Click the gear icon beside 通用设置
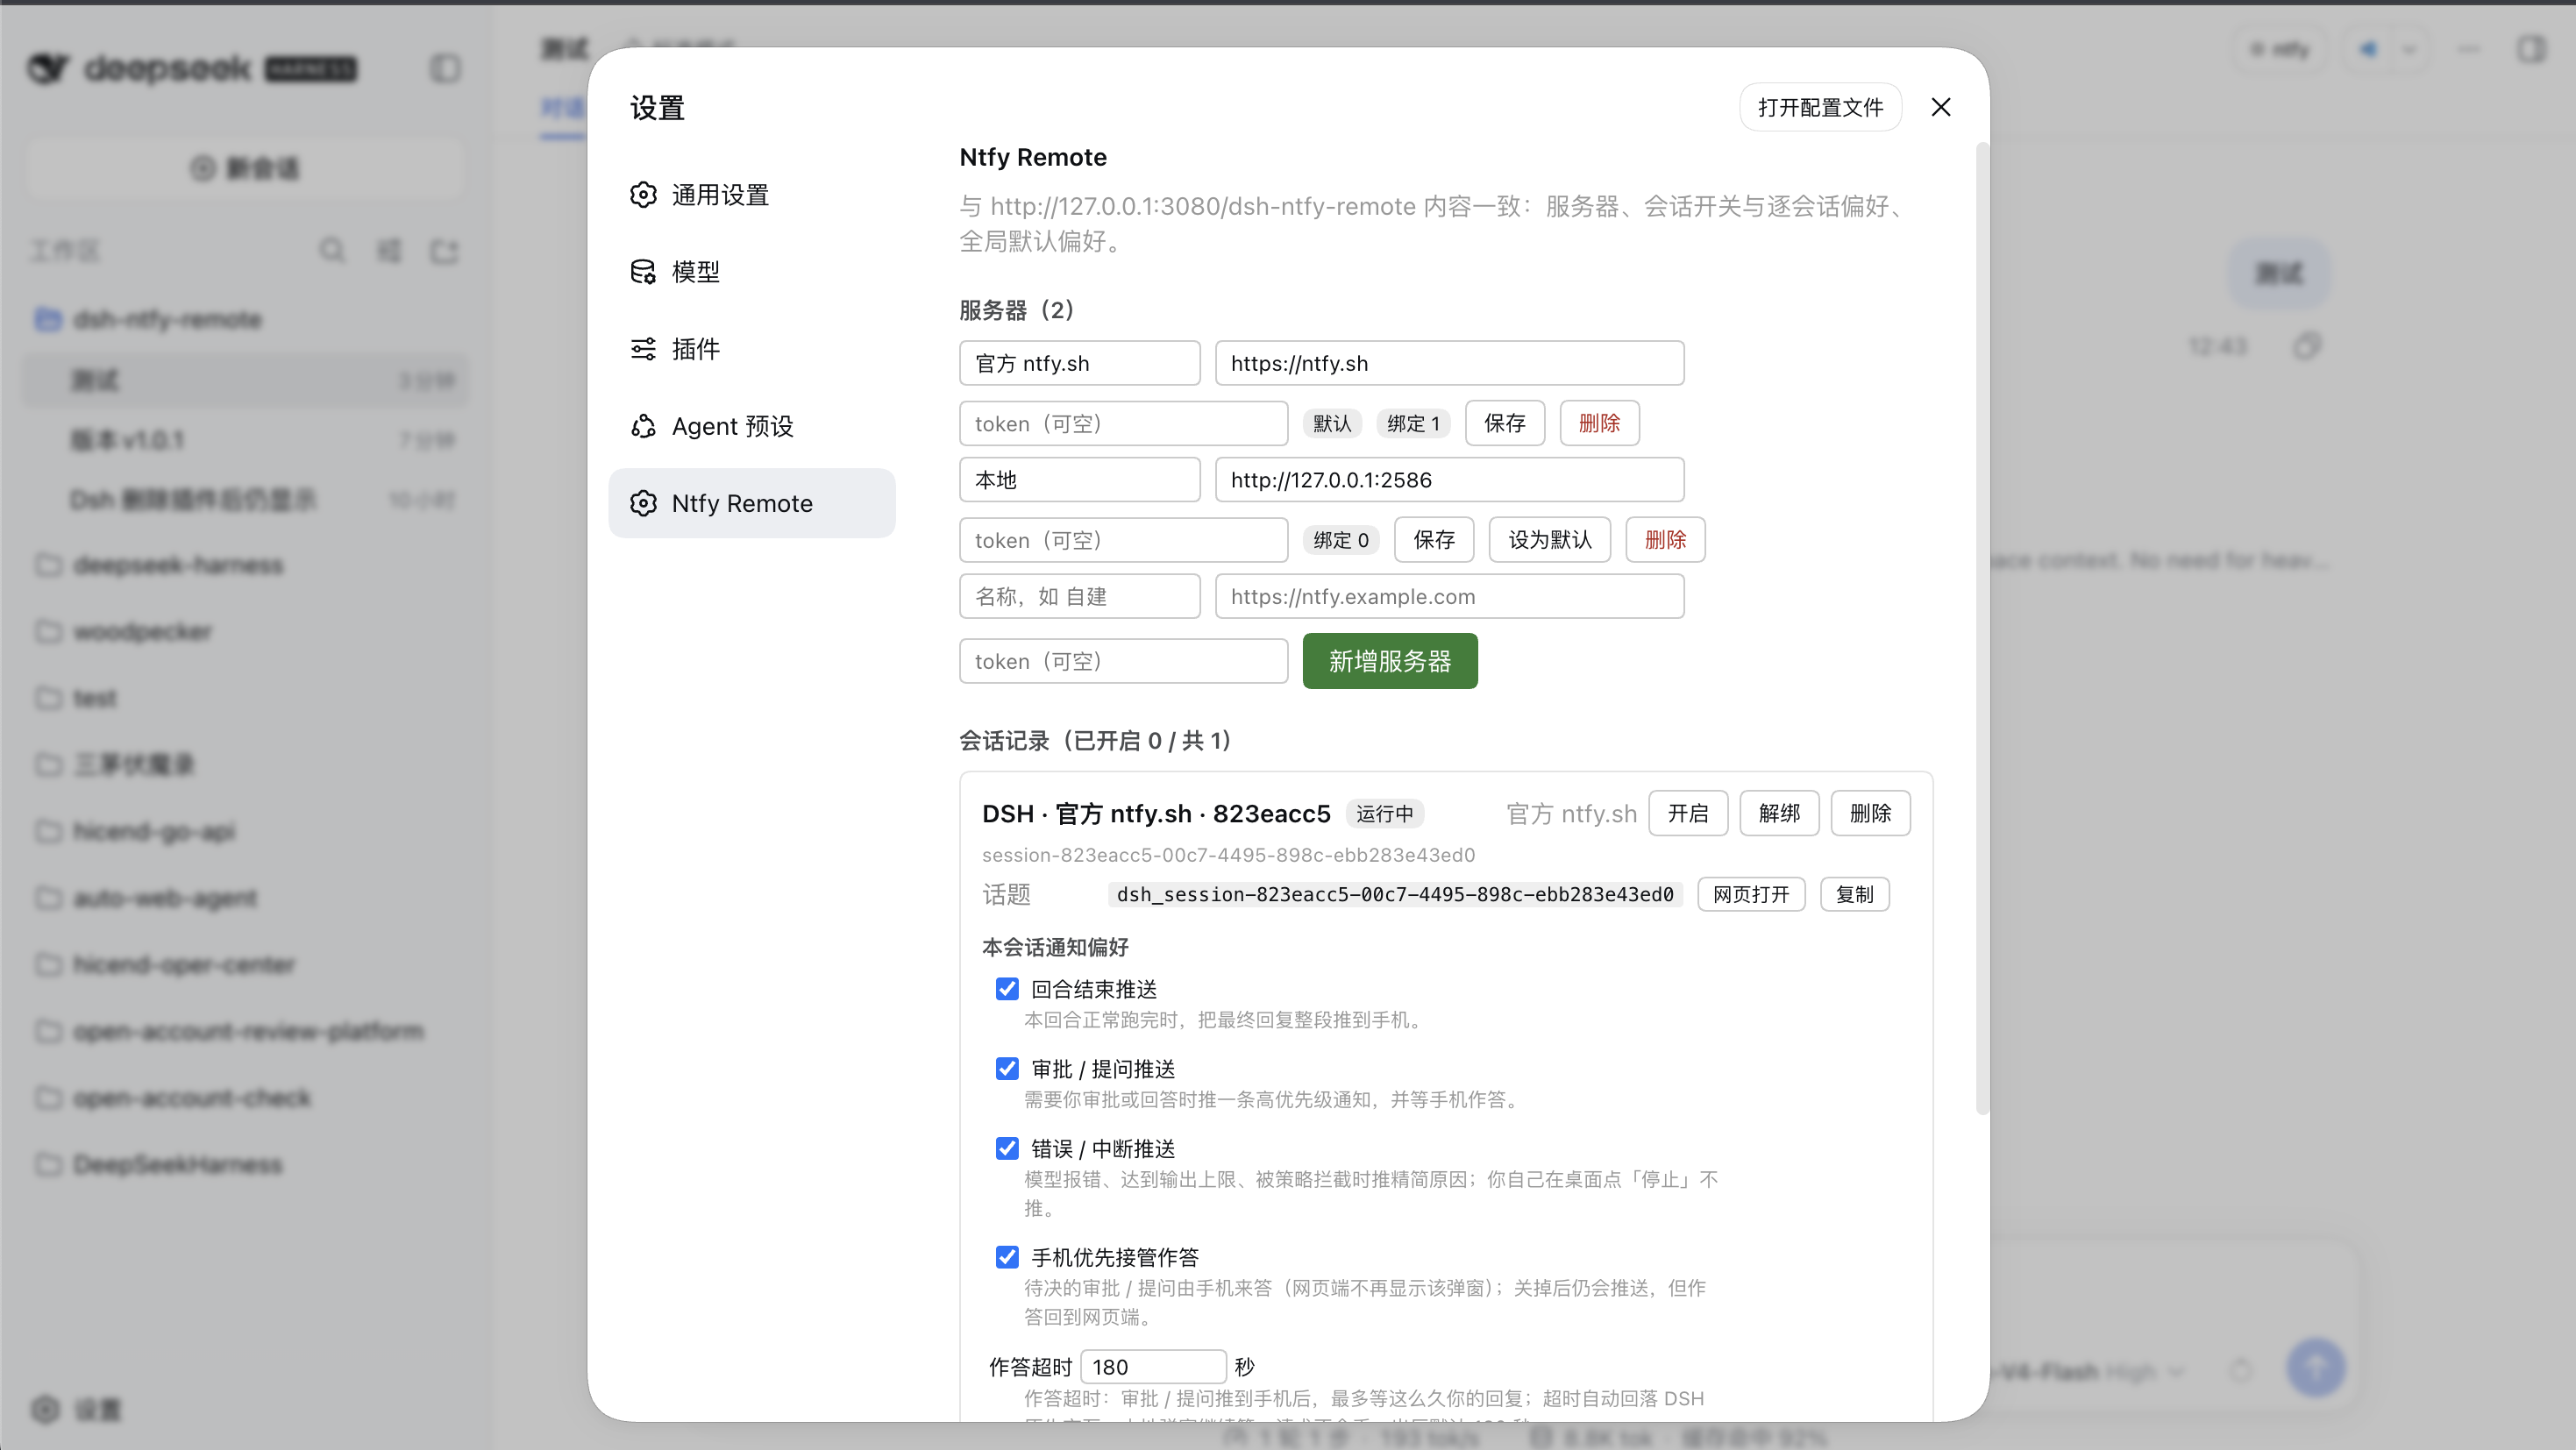This screenshot has height=1450, width=2576. click(643, 195)
